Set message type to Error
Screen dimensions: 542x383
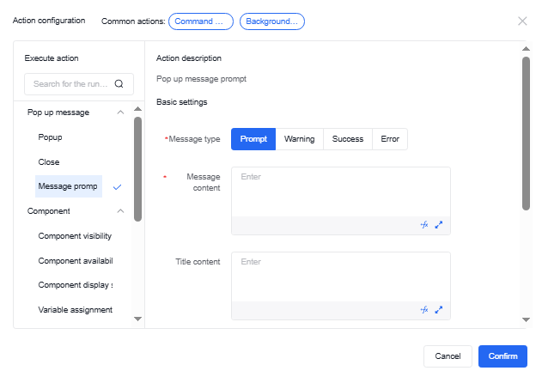point(390,139)
